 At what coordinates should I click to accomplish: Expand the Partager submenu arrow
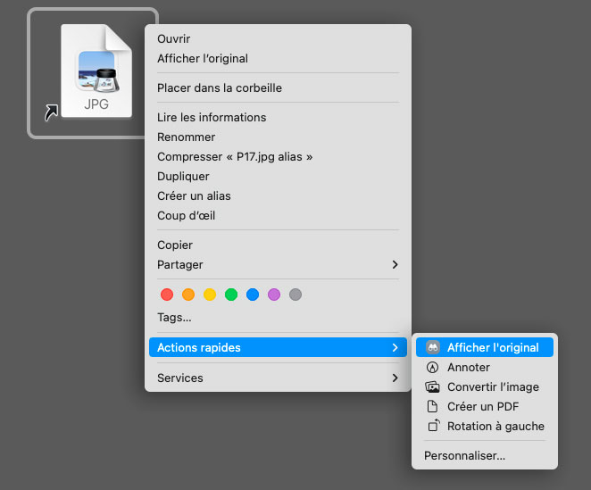(395, 264)
